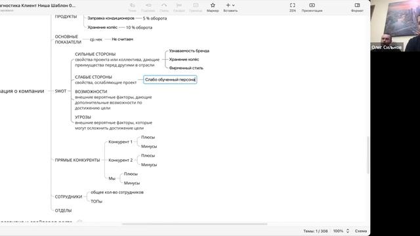Click the Подтема (Subtopic) toolbar icon
420x236 pixels.
pyautogui.click(x=148, y=5)
